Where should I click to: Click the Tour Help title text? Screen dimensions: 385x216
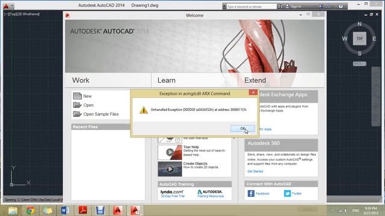coord(191,147)
